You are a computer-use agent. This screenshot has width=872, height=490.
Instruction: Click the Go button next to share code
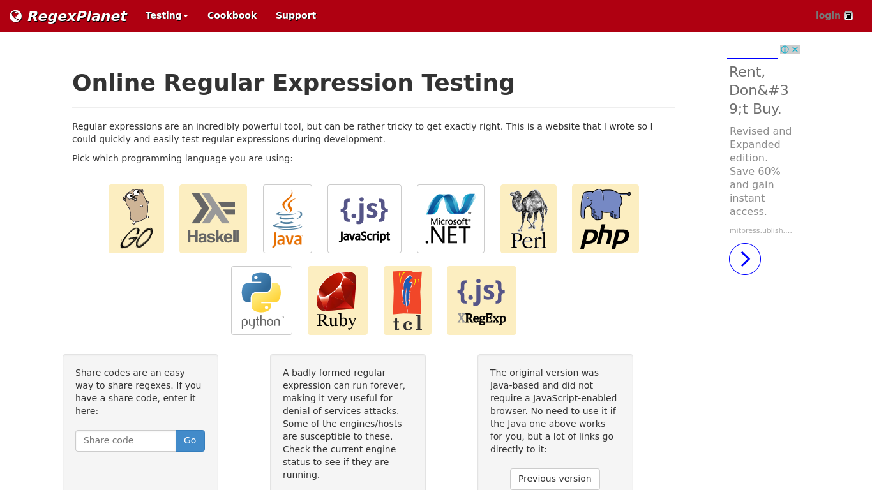tap(190, 441)
